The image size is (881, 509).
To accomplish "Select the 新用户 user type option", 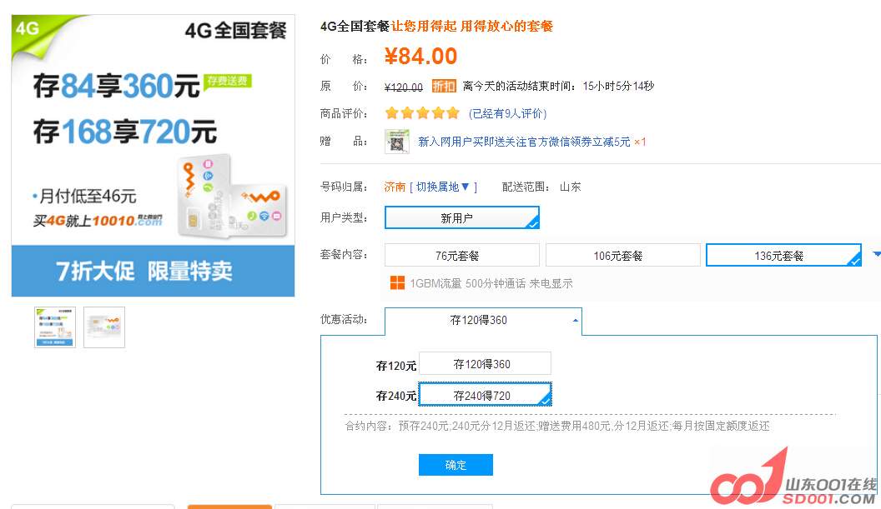I will (461, 218).
